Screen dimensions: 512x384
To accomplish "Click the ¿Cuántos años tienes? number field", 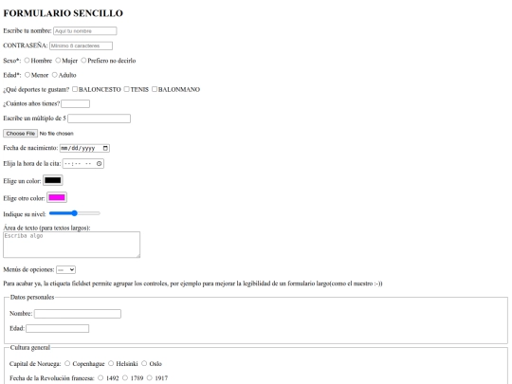I will coord(76,104).
